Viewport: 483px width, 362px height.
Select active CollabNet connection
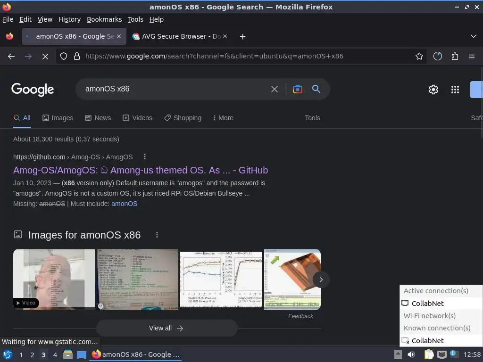click(x=441, y=304)
